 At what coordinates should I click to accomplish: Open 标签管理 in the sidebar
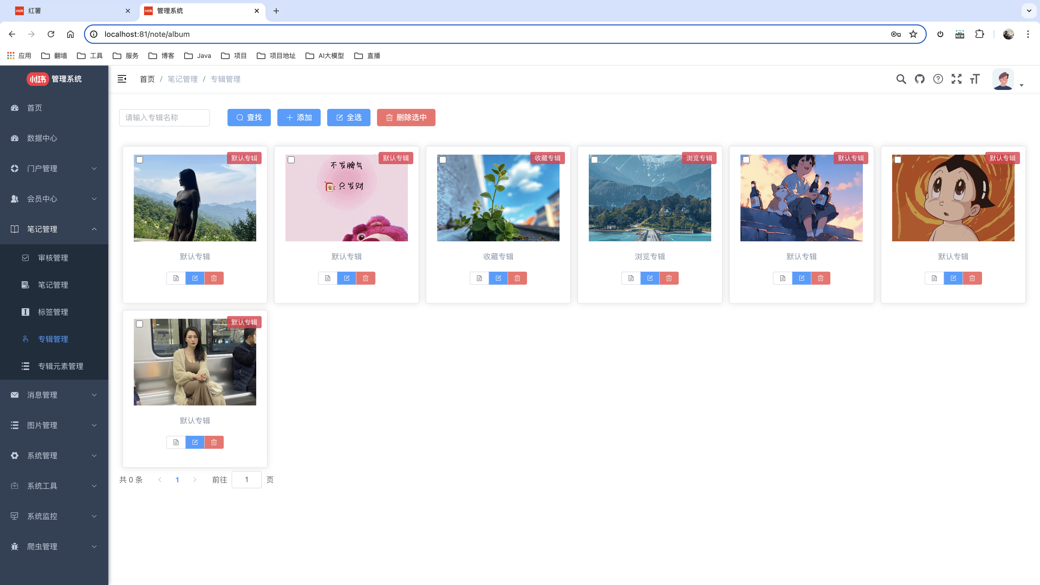(53, 312)
